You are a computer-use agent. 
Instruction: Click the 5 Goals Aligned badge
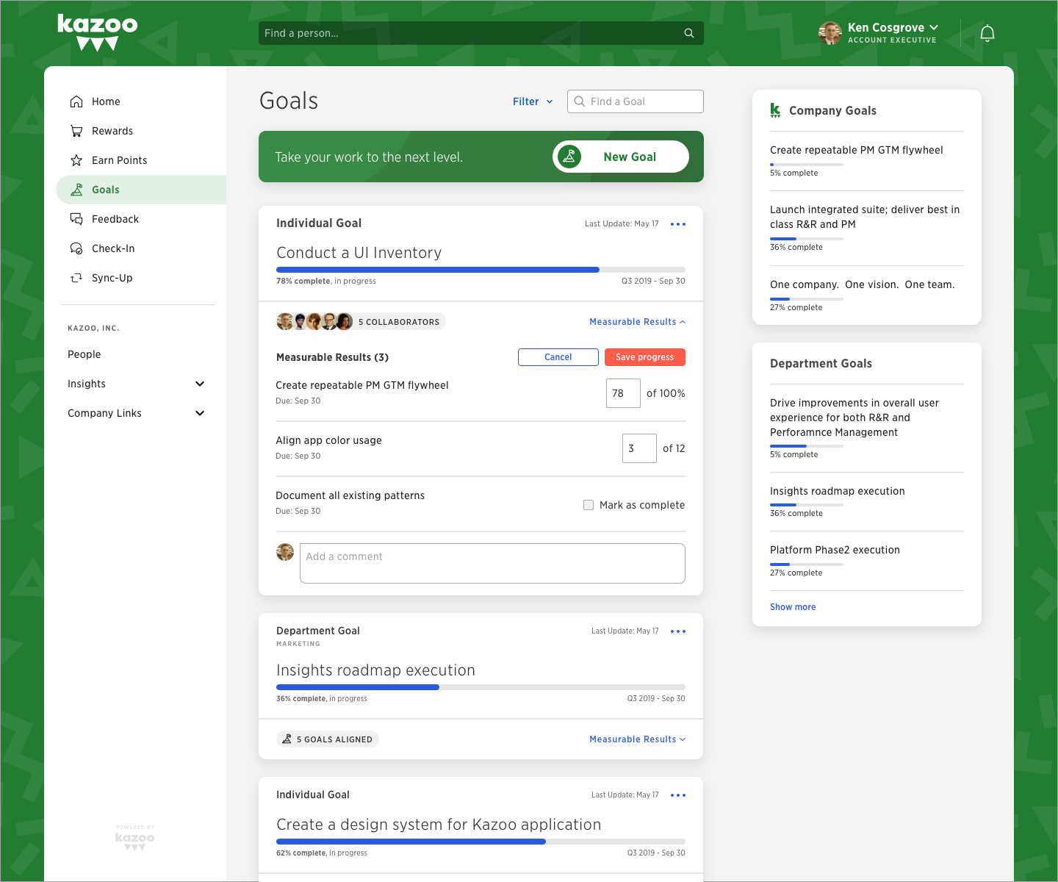click(x=328, y=739)
